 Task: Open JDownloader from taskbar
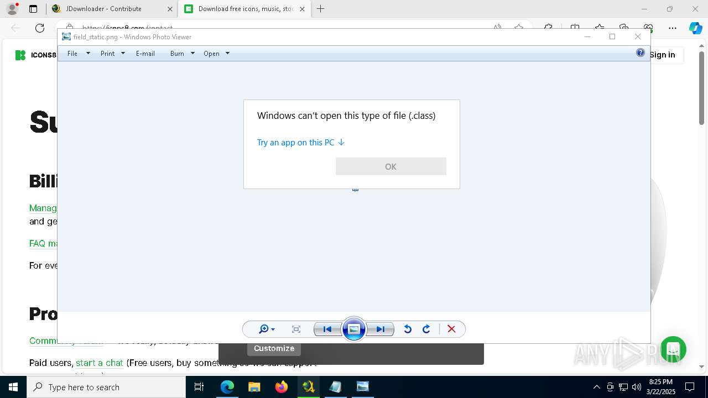pos(309,387)
